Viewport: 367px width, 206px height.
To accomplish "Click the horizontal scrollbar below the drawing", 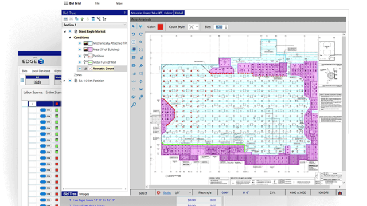I will click(x=243, y=187).
